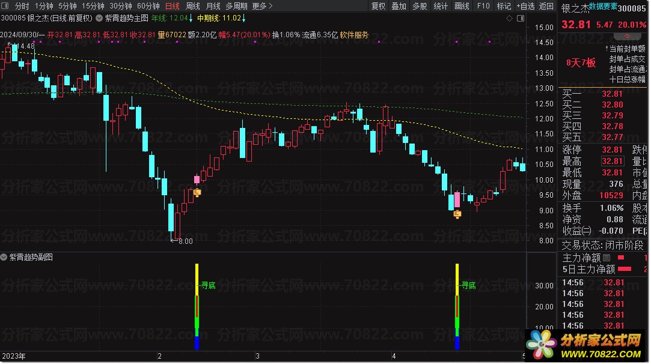Viewport: 651px width, 364px height.
Task: Switch to the 周线 weekly tab
Action: click(192, 6)
